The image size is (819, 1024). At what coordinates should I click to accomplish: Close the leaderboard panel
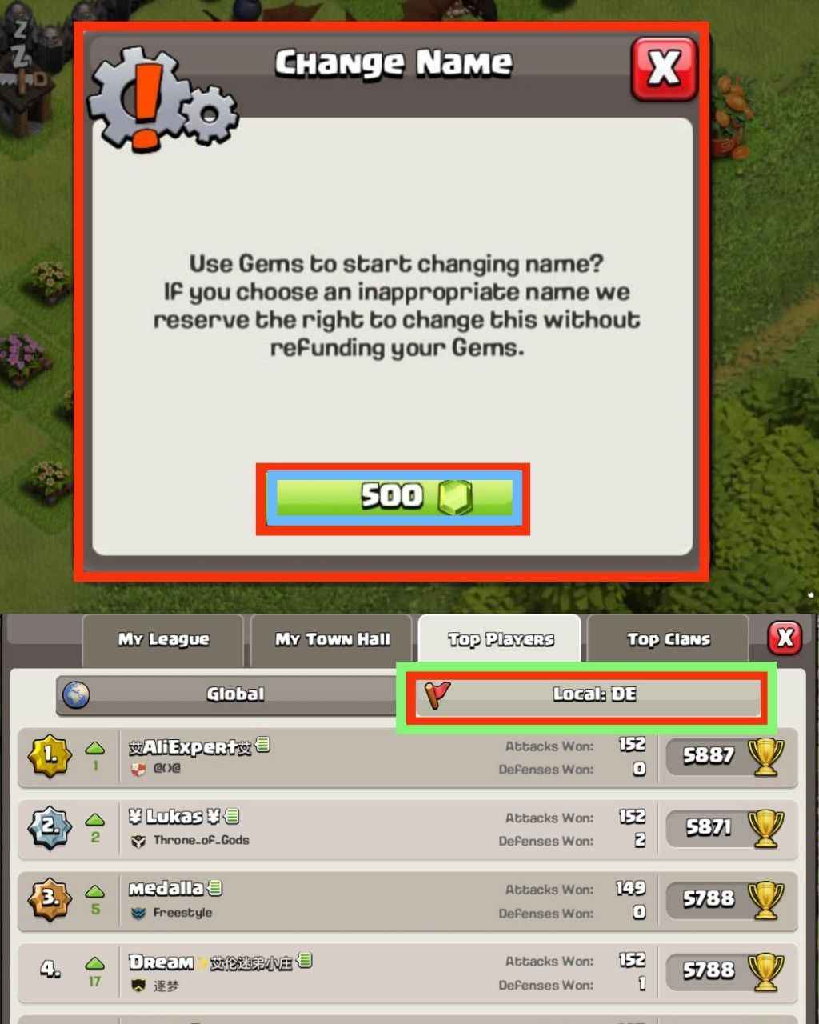point(785,638)
